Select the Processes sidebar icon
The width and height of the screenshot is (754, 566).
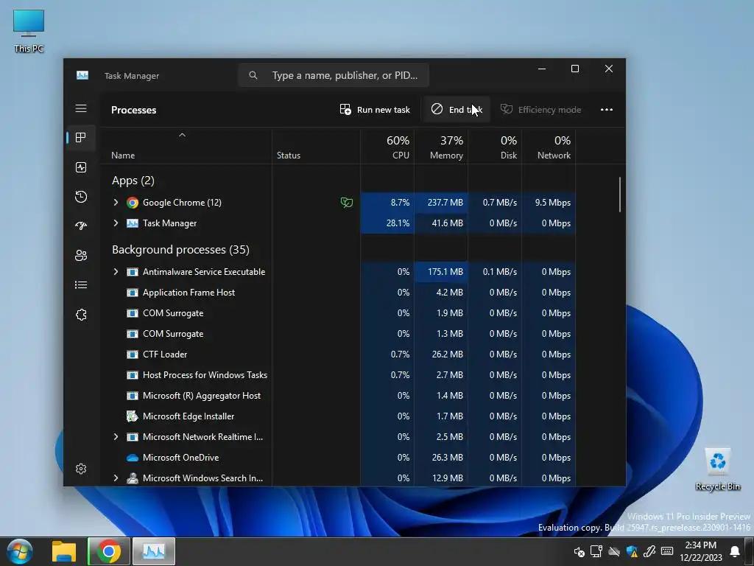point(81,138)
